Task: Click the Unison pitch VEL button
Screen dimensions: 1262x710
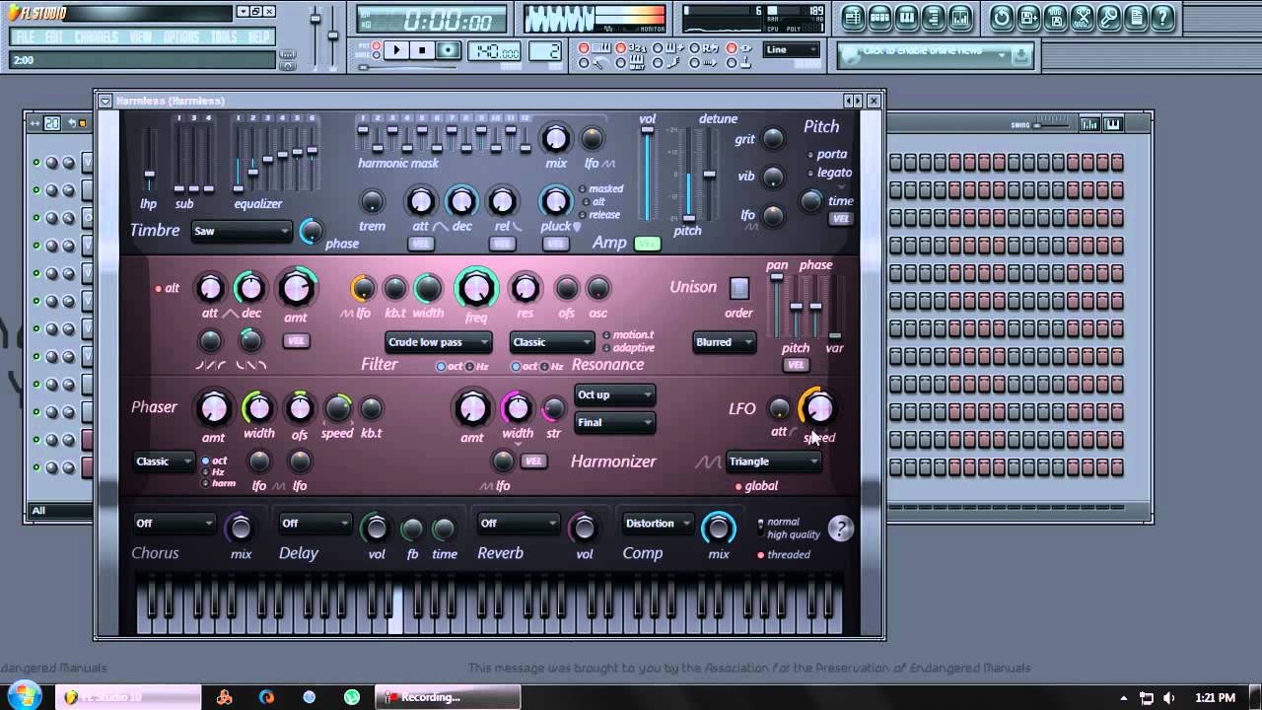Action: coord(796,365)
